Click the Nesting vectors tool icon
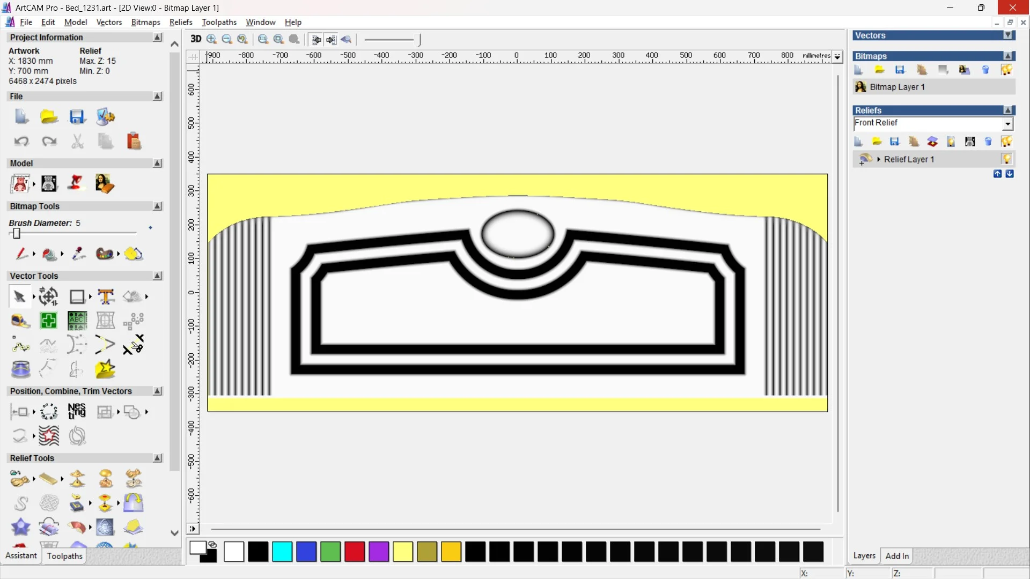Screen dimensions: 1030x579 click(x=77, y=412)
